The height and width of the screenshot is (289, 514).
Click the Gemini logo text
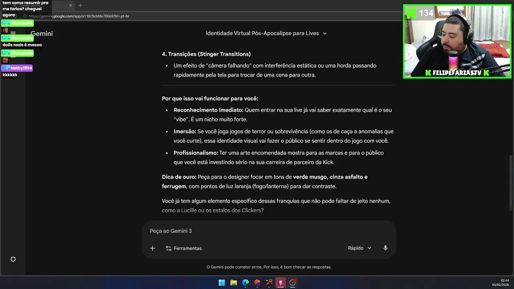(x=42, y=34)
